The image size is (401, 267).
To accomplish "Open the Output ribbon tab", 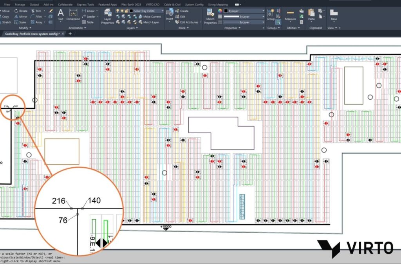I will coord(34,4).
